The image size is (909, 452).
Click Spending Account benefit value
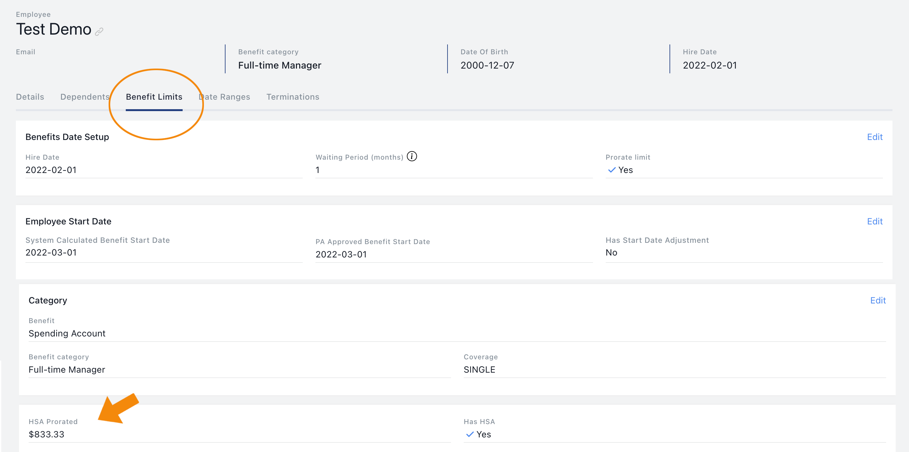(x=67, y=334)
